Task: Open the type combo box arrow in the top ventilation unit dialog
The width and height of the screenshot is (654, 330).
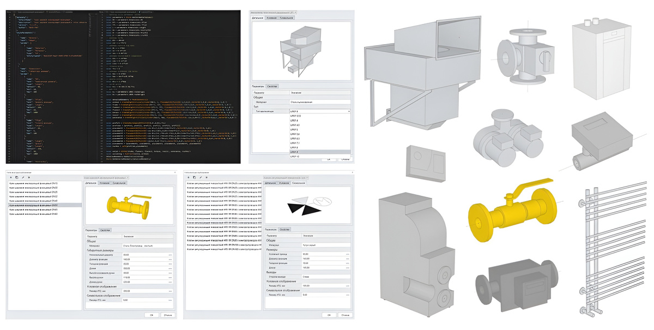Action: (x=349, y=111)
